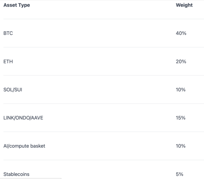Click the 10% weight beside AI/compute basket
This screenshot has height=179, width=204.
click(180, 146)
